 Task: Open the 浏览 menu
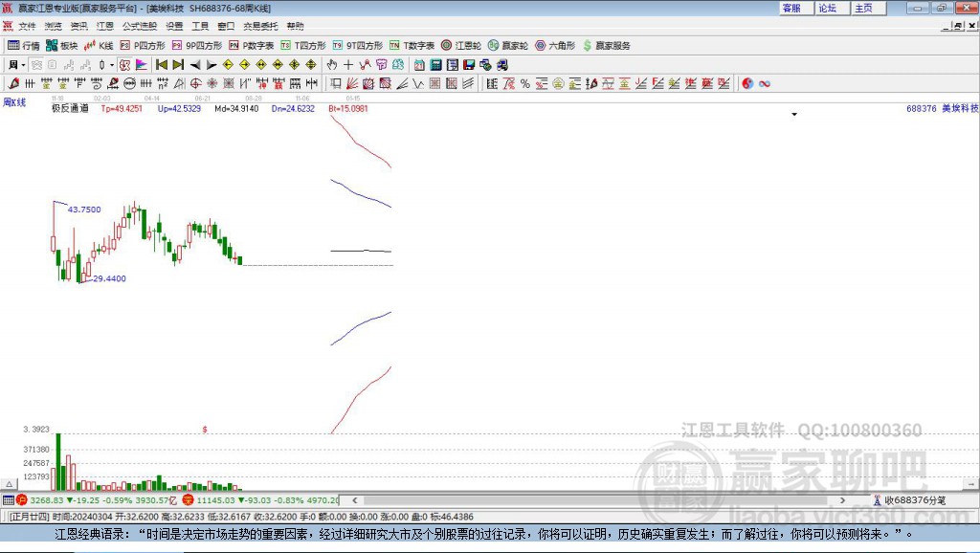pyautogui.click(x=54, y=26)
